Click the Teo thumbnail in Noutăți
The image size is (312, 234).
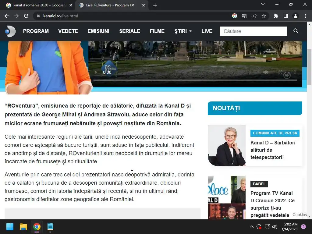[x=227, y=145]
